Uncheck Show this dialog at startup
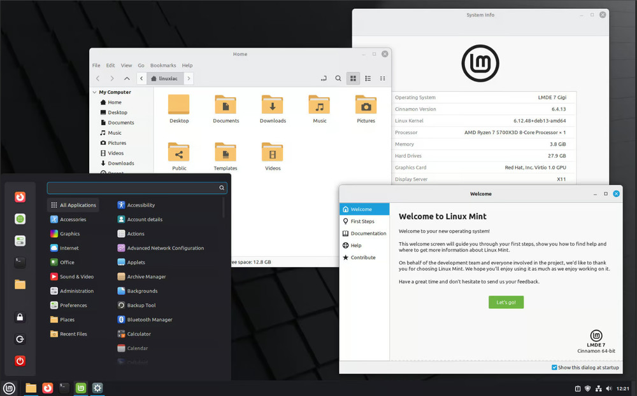Image resolution: width=637 pixels, height=396 pixels. 554,367
